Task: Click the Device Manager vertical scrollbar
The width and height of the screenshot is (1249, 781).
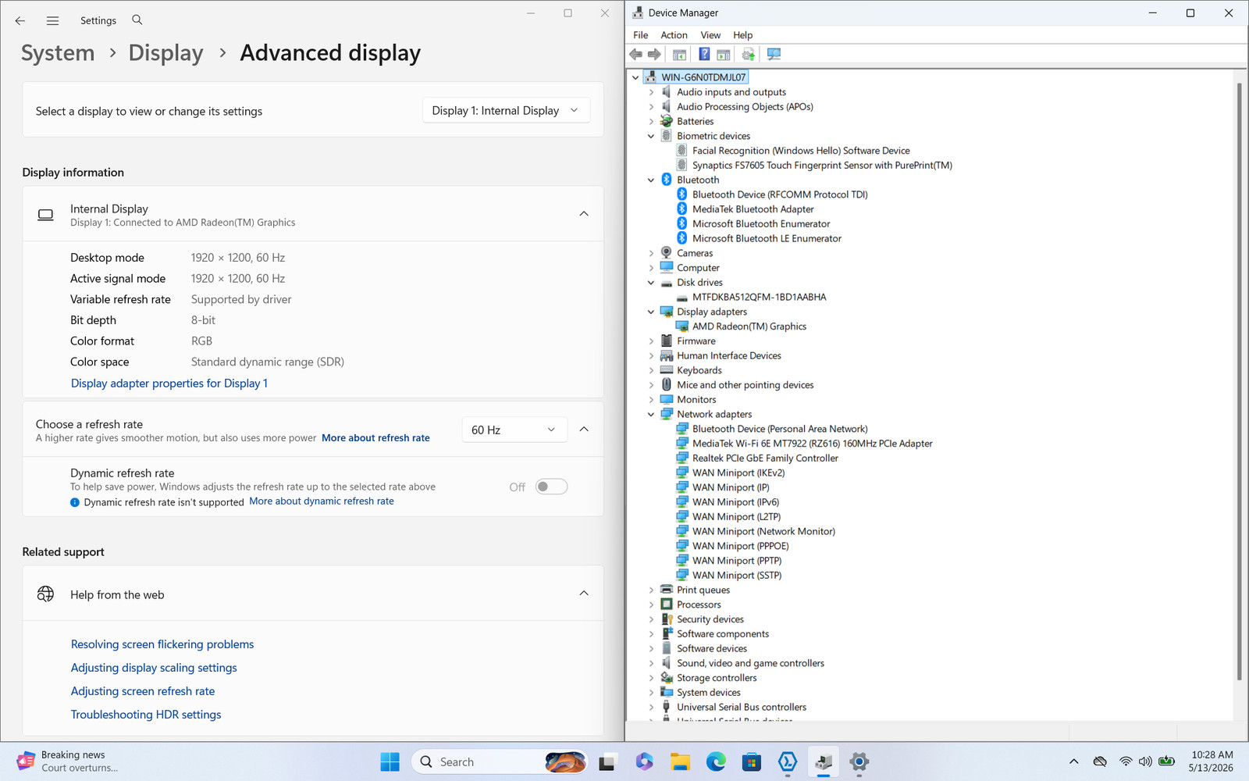Action: coord(1239,380)
